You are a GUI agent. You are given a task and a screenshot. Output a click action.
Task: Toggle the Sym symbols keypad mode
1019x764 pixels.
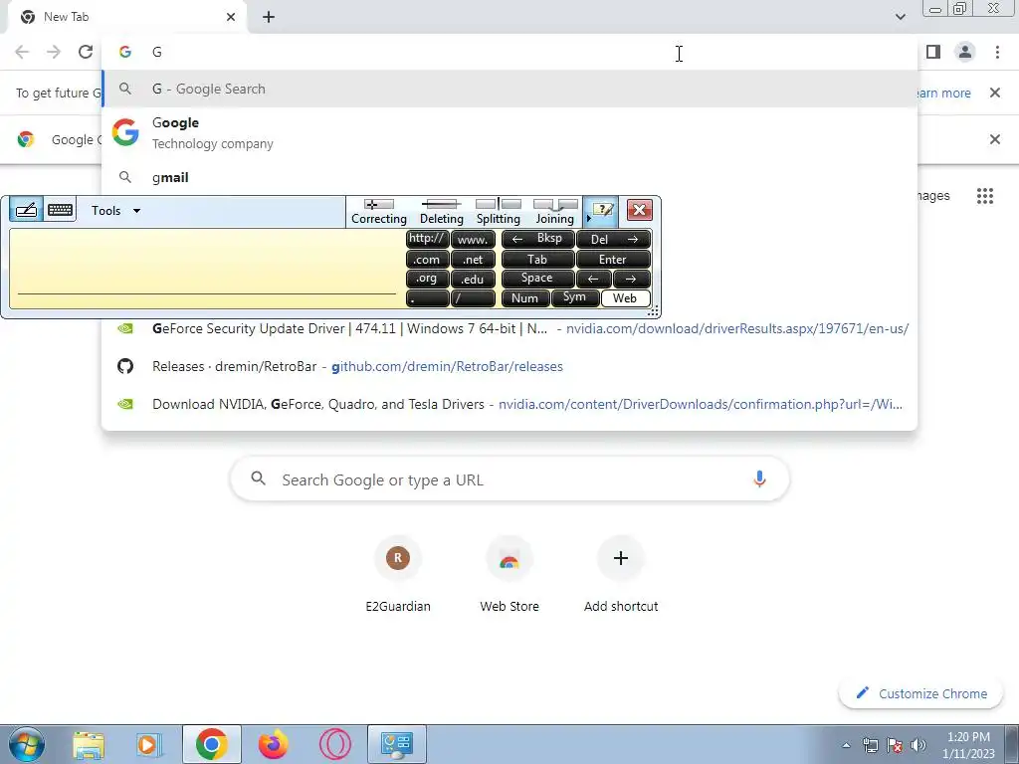pyautogui.click(x=574, y=298)
